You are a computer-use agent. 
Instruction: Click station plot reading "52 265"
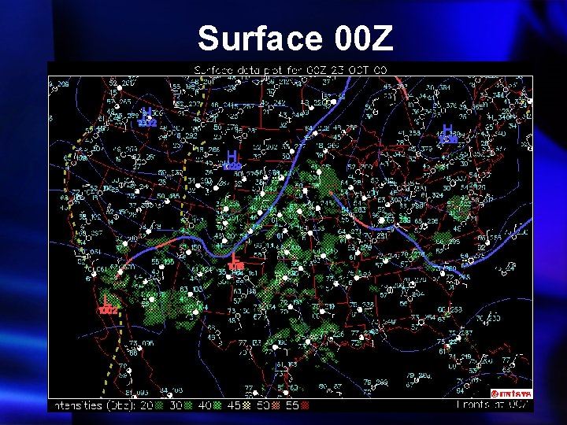120,102
